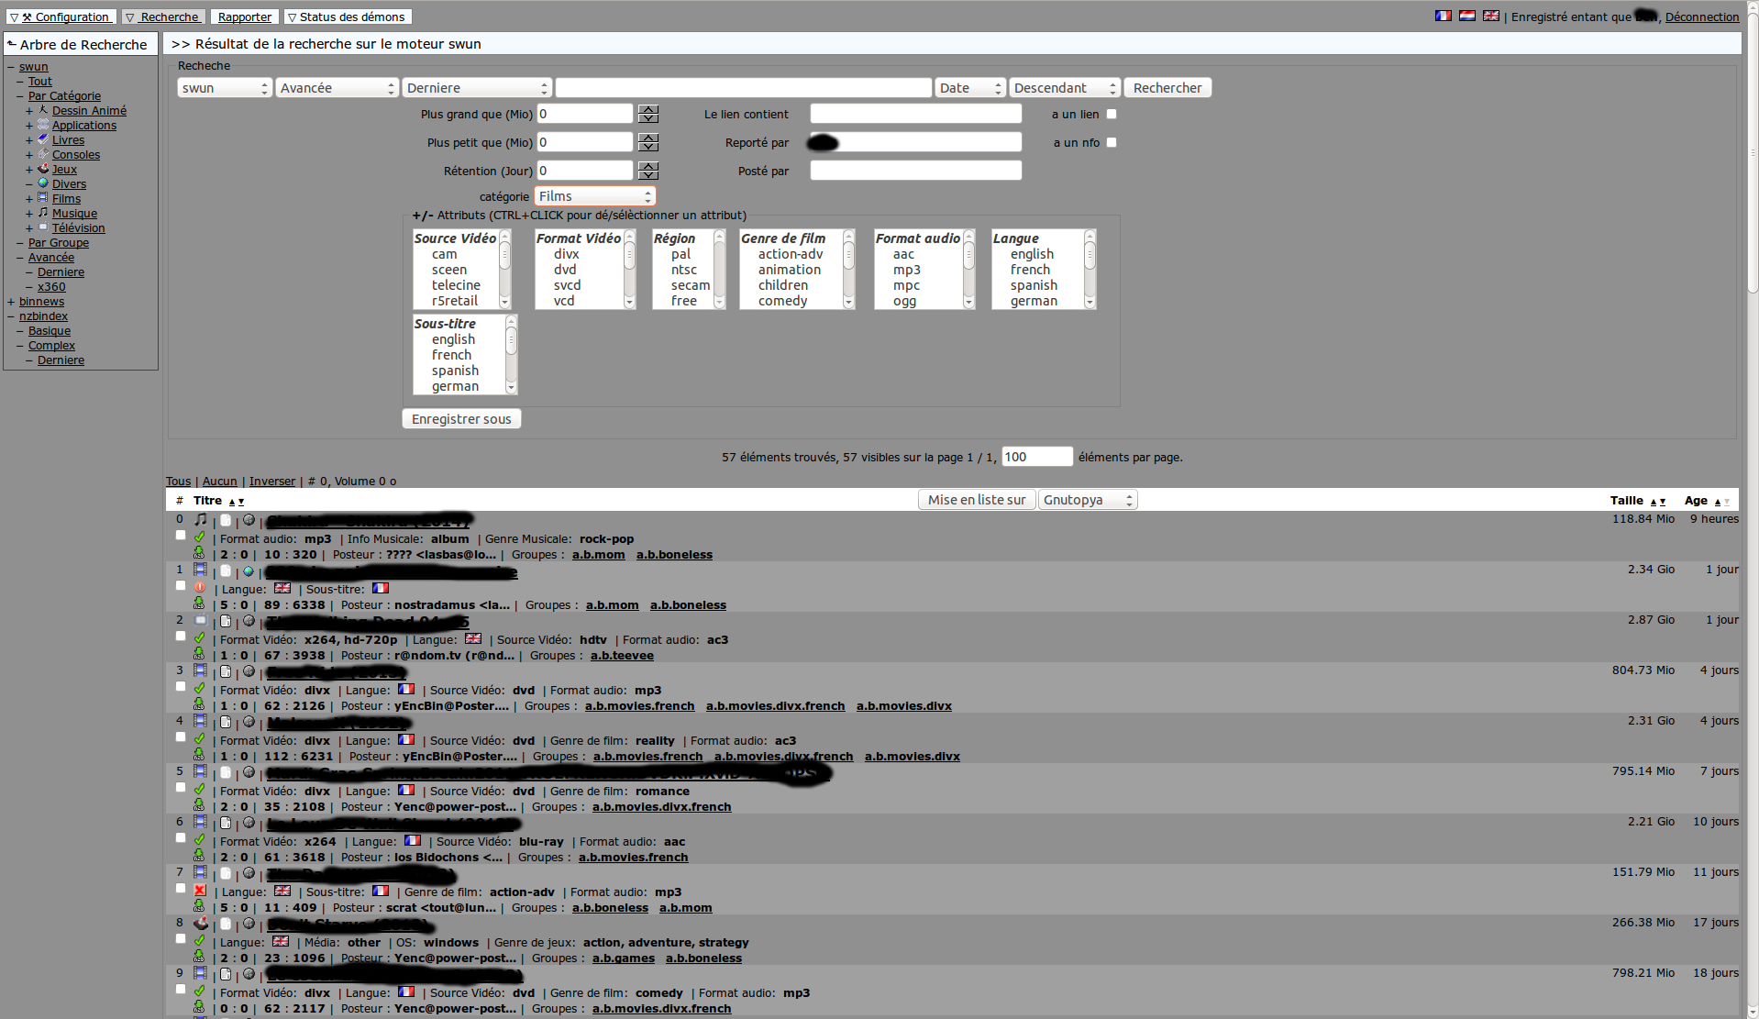Check the selection box for result row 0
This screenshot has width=1759, height=1019.
(180, 535)
